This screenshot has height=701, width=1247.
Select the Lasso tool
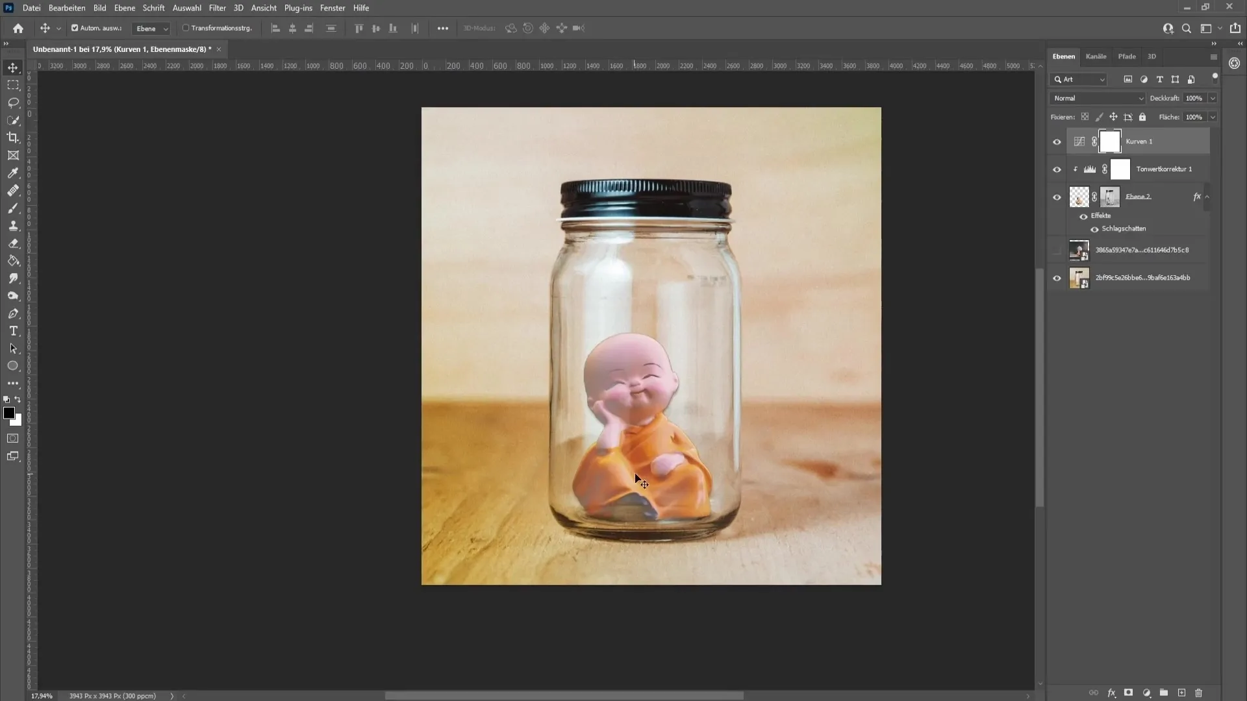point(13,101)
